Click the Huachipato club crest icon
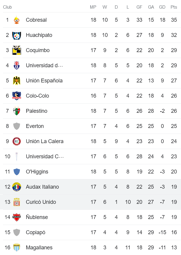Image resolution: width=181 pixels, height=255 pixels. [x=17, y=35]
